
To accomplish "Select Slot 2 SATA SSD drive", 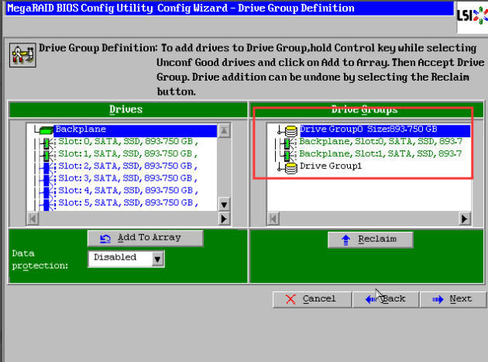I will point(128,166).
